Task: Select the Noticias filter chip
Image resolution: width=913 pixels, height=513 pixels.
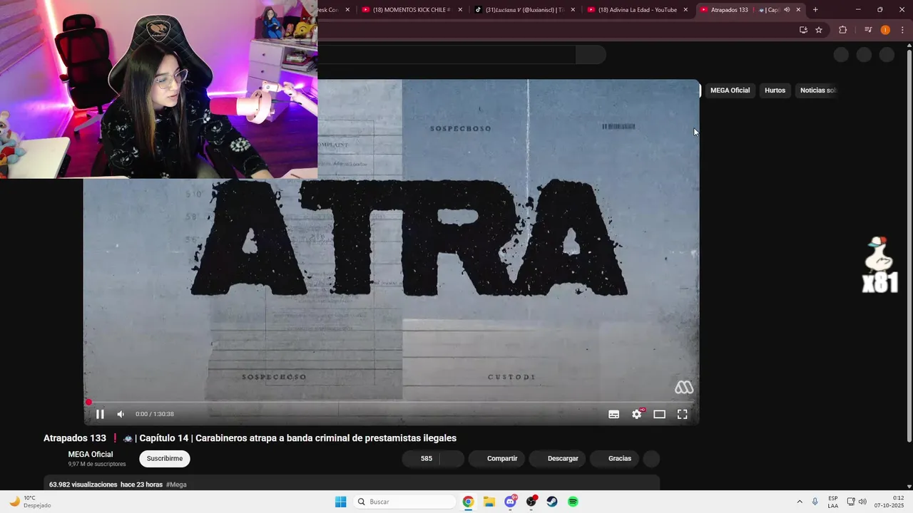Action: tap(817, 90)
